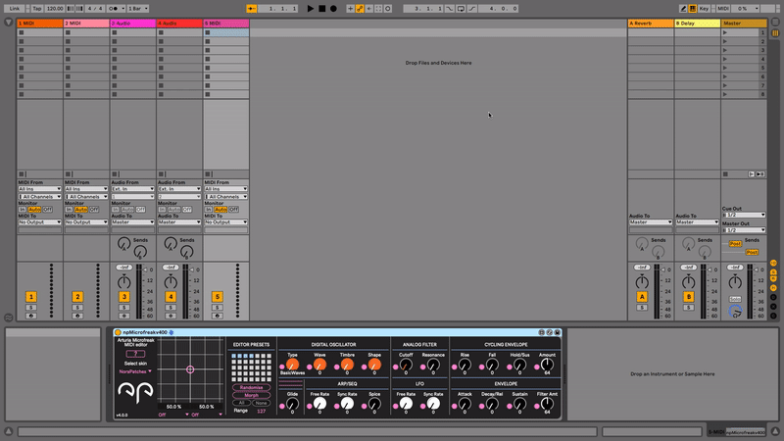
Task: Select the A Reverb return track header
Action: click(650, 23)
